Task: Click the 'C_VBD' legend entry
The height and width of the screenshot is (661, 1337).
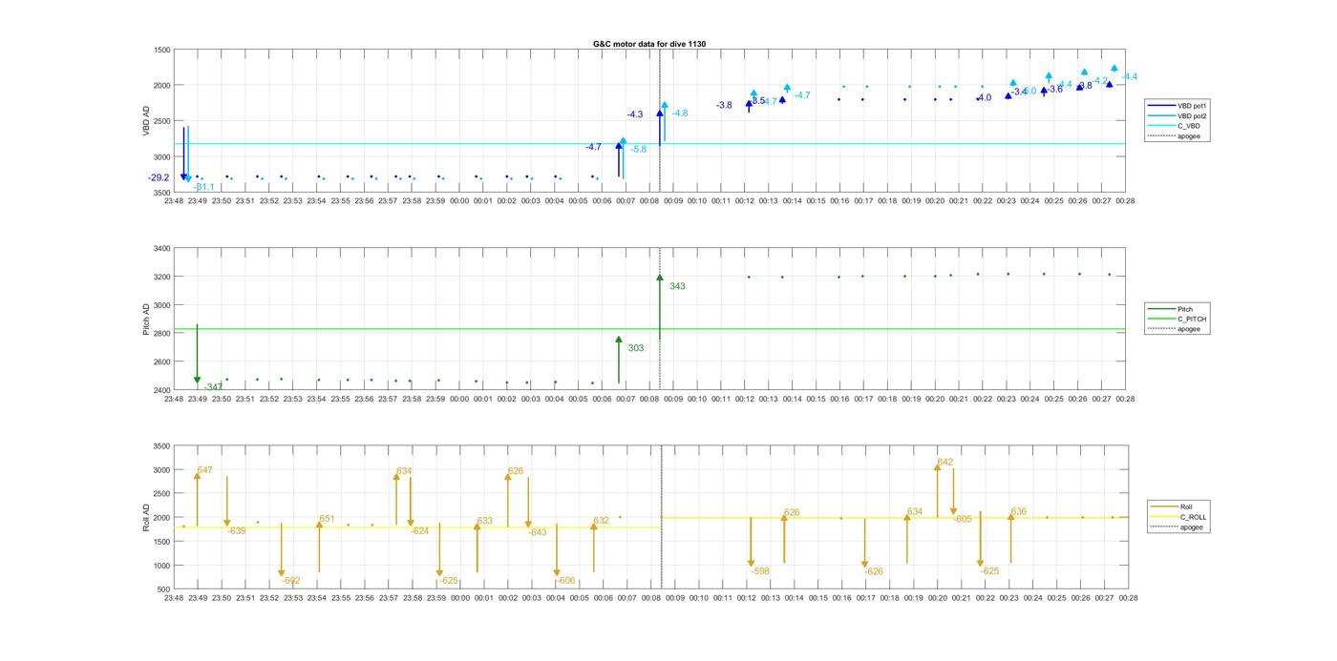Action: click(1188, 126)
